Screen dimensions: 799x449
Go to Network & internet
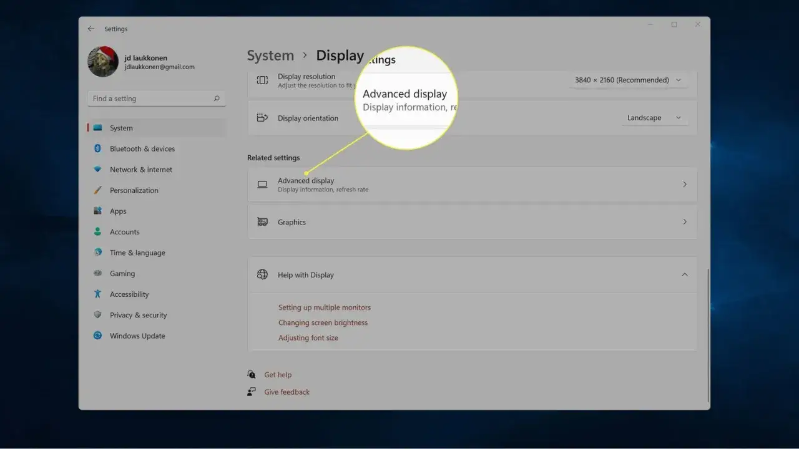[x=157, y=170]
